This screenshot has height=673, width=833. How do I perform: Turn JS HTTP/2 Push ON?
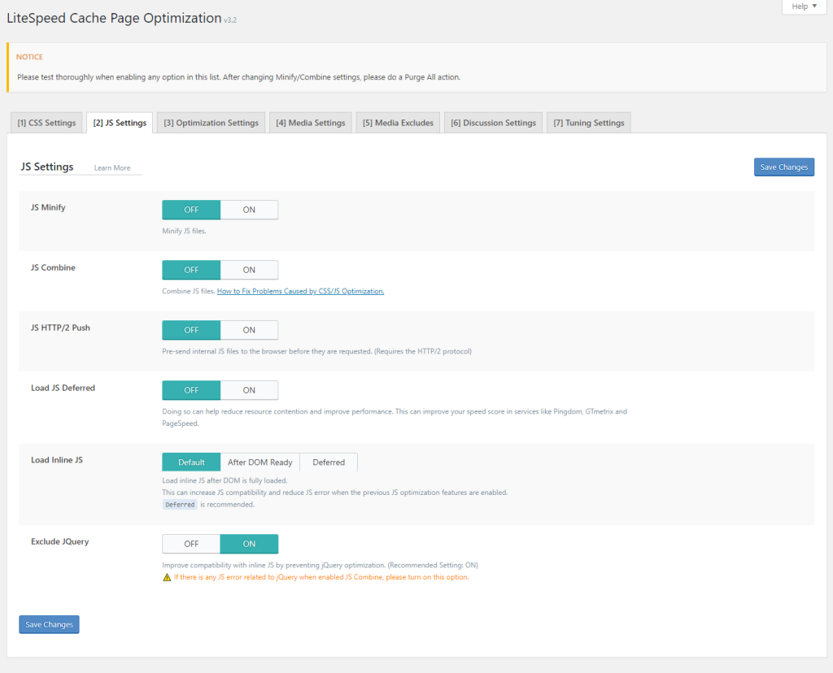tap(249, 330)
